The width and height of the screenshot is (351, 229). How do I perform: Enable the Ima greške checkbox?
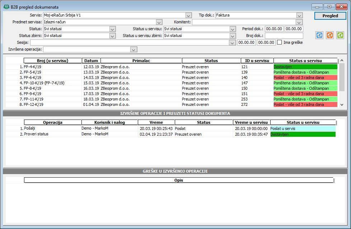pos(280,42)
